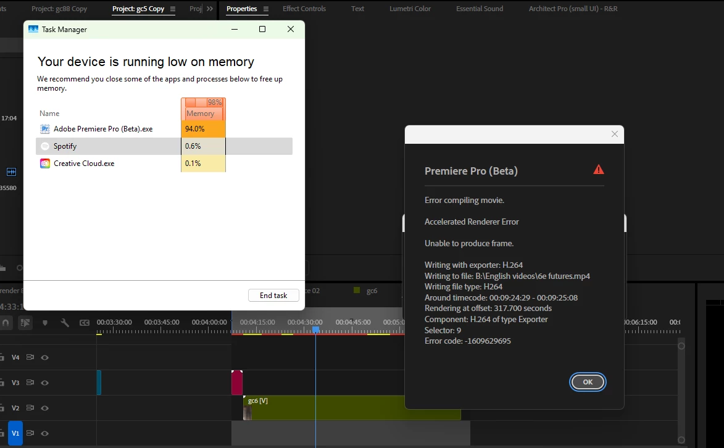This screenshot has width=724, height=448.
Task: Hide track V2 output with eye icon
Action: tap(45, 408)
